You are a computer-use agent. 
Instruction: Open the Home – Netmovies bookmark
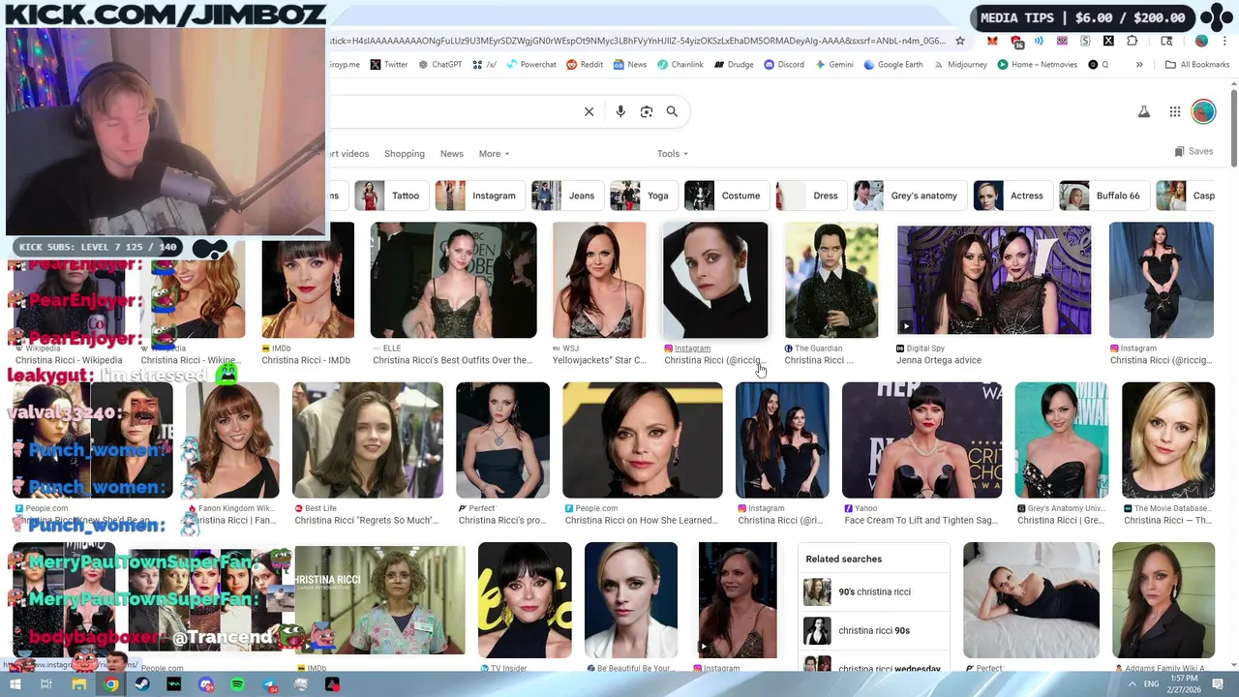coord(1037,65)
